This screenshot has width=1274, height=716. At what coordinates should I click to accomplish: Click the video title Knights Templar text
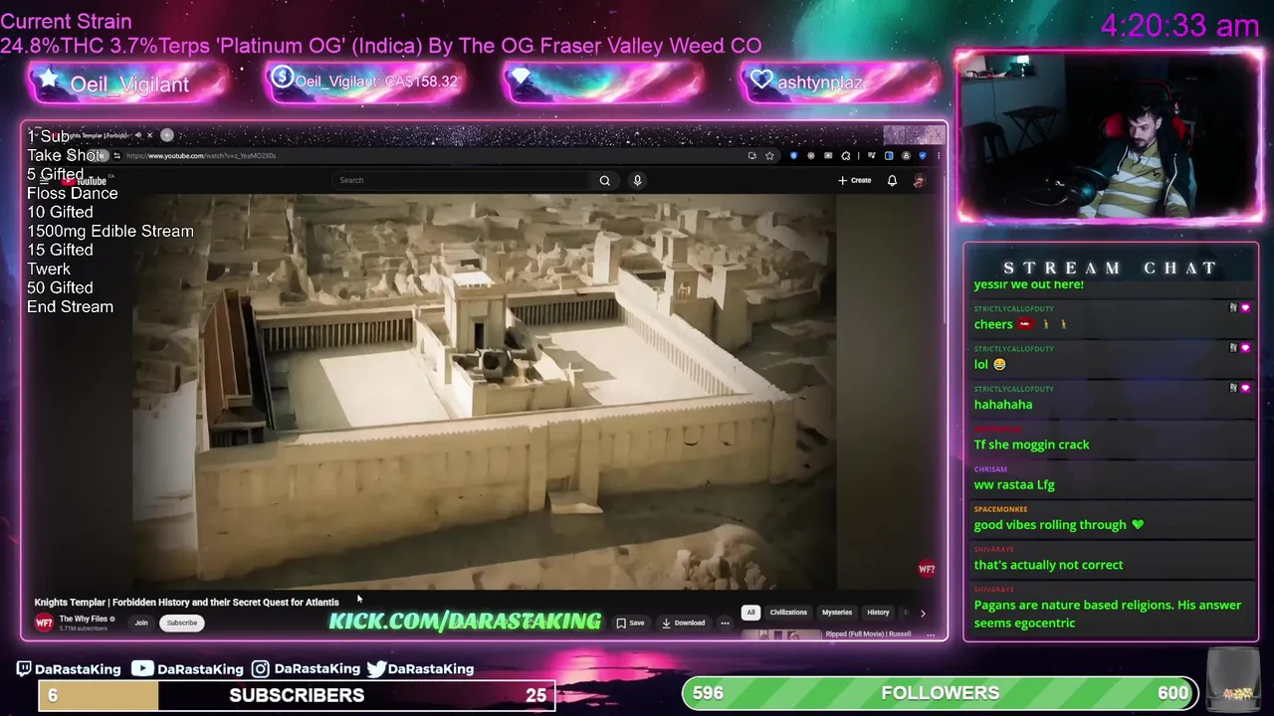pyautogui.click(x=186, y=602)
